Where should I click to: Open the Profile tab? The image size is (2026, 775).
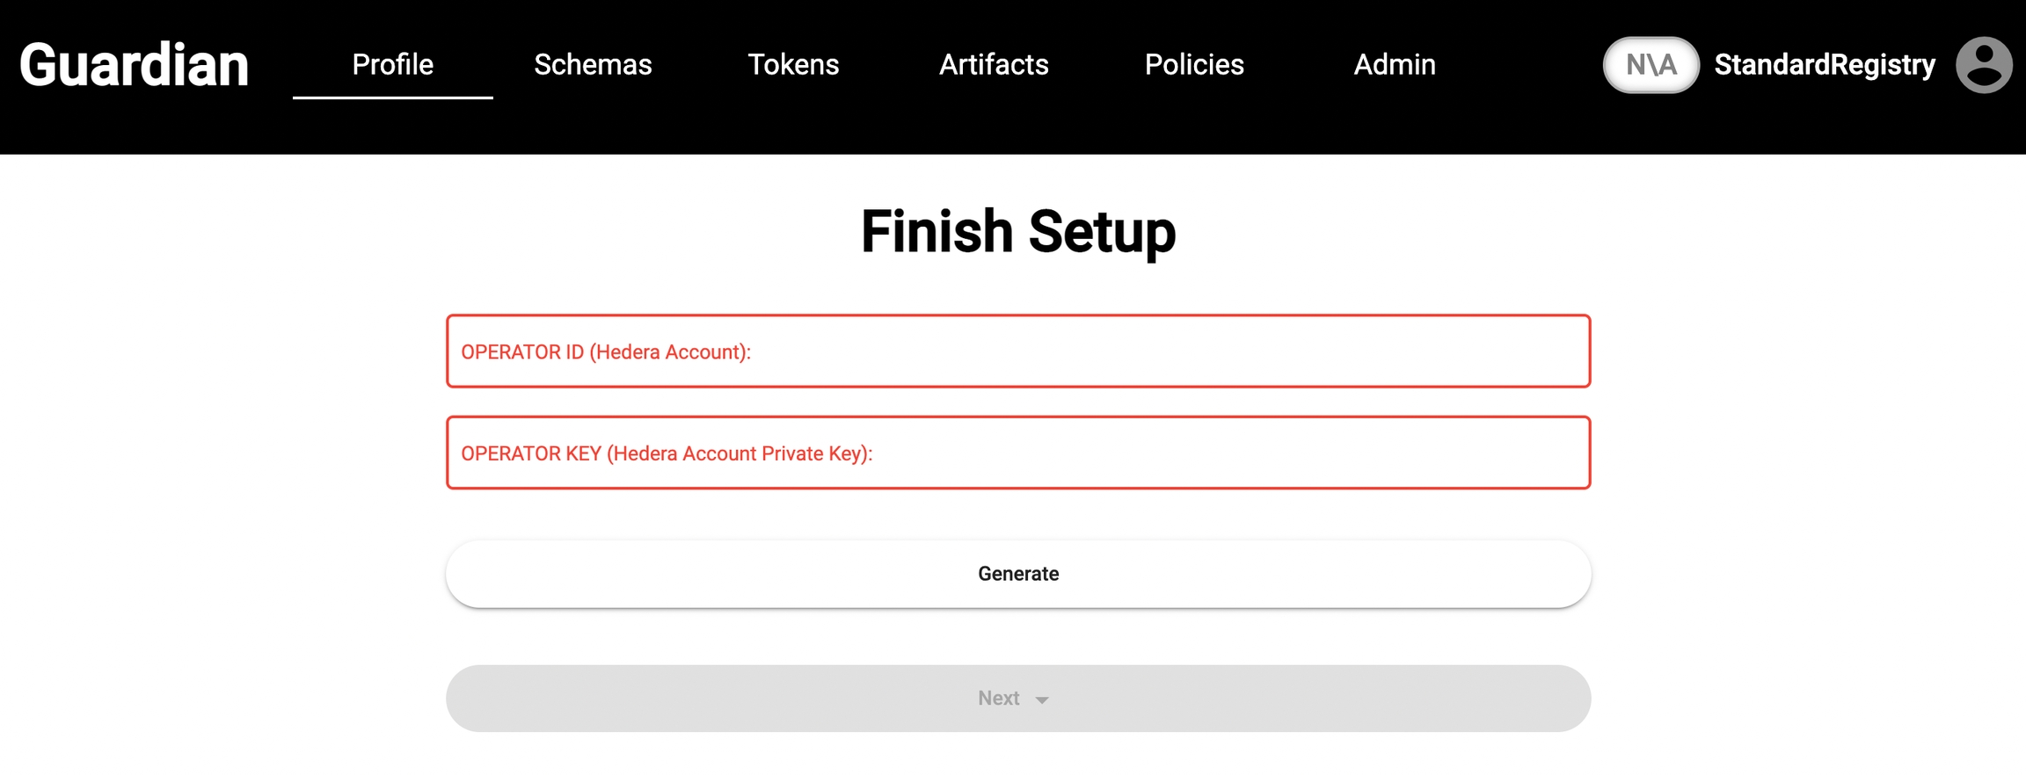pos(392,65)
